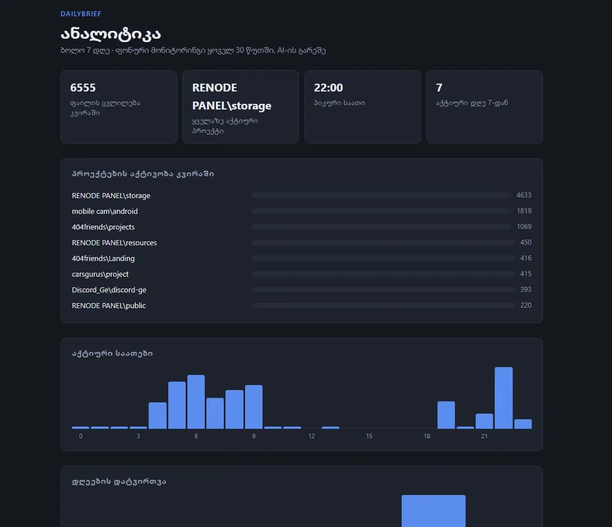Click the 220 activity count
The height and width of the screenshot is (527, 612).
click(x=526, y=305)
